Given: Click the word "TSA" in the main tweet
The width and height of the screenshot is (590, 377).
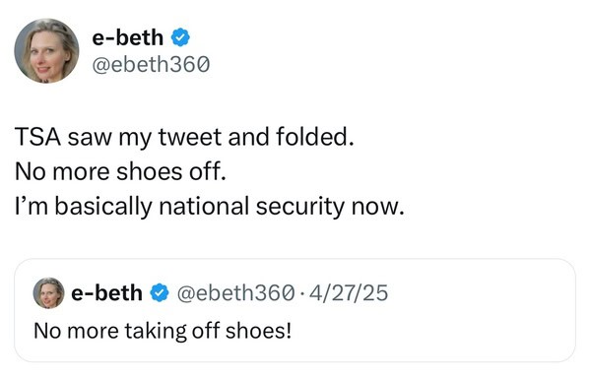Looking at the screenshot, I should coord(38,136).
